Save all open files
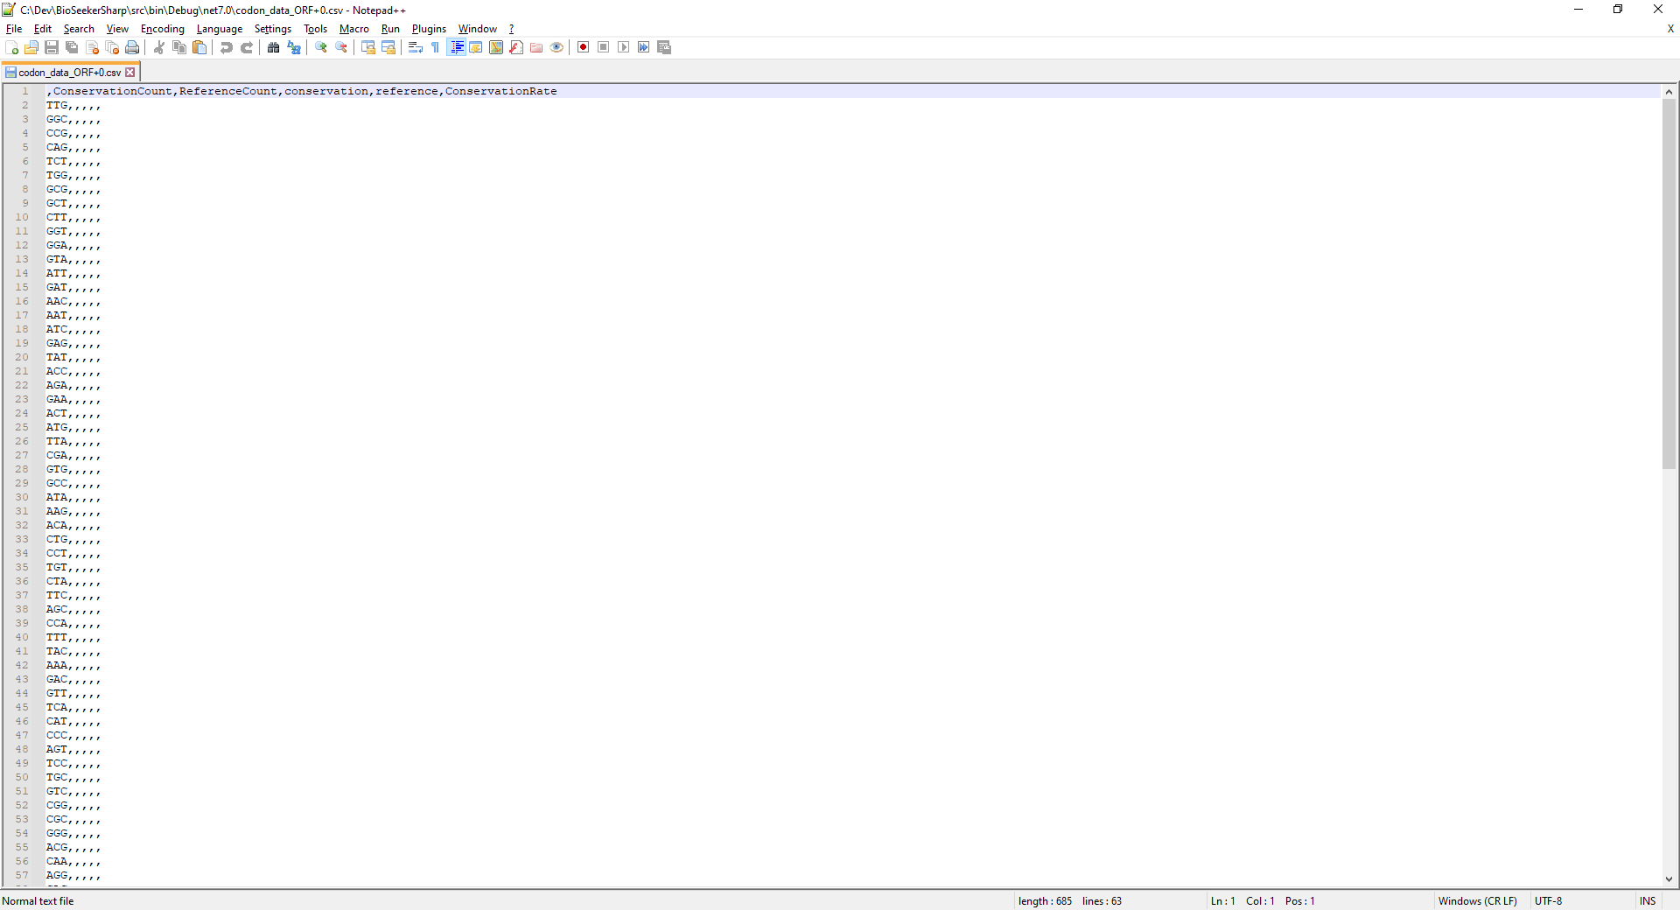The image size is (1680, 910). click(x=72, y=47)
